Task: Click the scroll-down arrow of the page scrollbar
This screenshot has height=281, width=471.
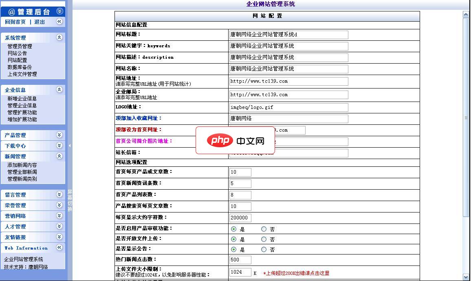Action: click(466, 277)
